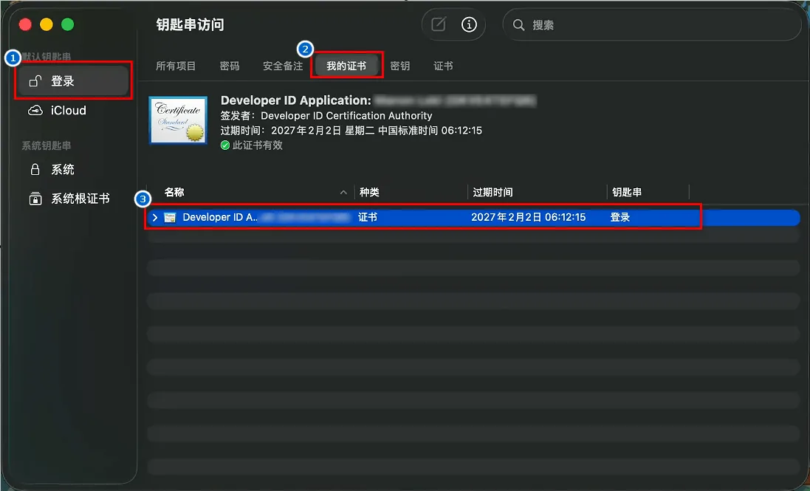Expand the Developer ID certificate row
The image size is (810, 491).
tap(154, 217)
